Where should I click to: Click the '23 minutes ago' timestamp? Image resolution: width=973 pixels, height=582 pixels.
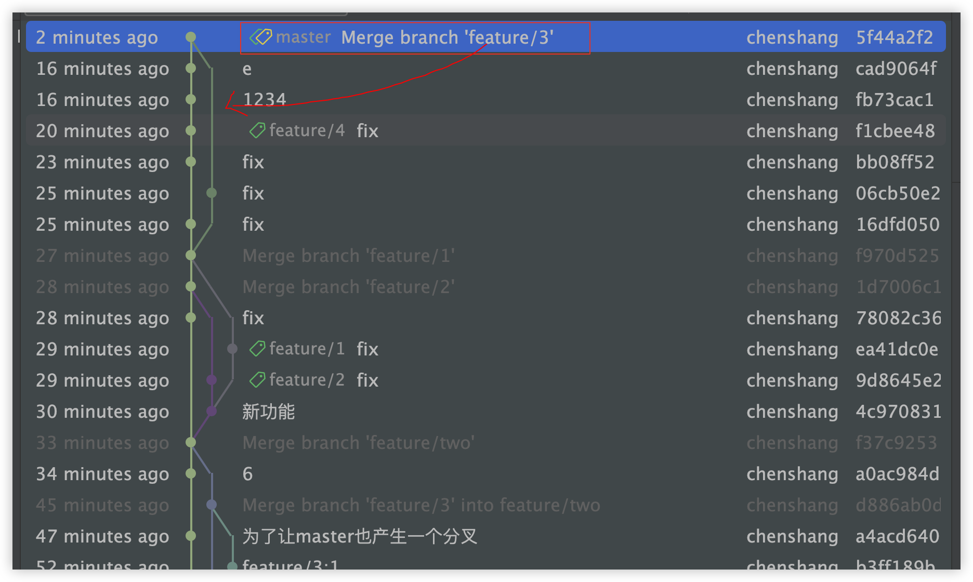[102, 162]
